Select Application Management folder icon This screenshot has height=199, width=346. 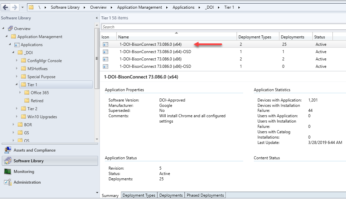pos(13,36)
